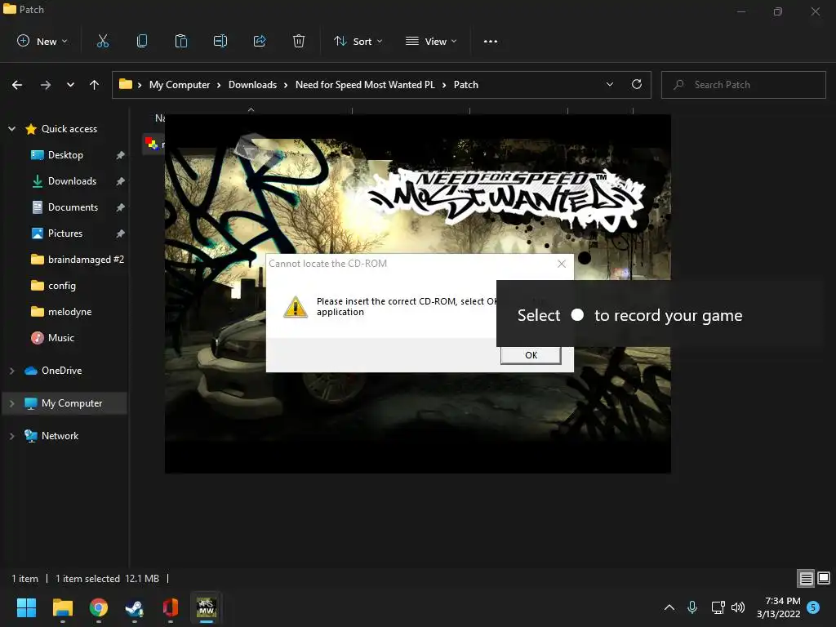Switch to details view icon
836x627 pixels.
(806, 578)
